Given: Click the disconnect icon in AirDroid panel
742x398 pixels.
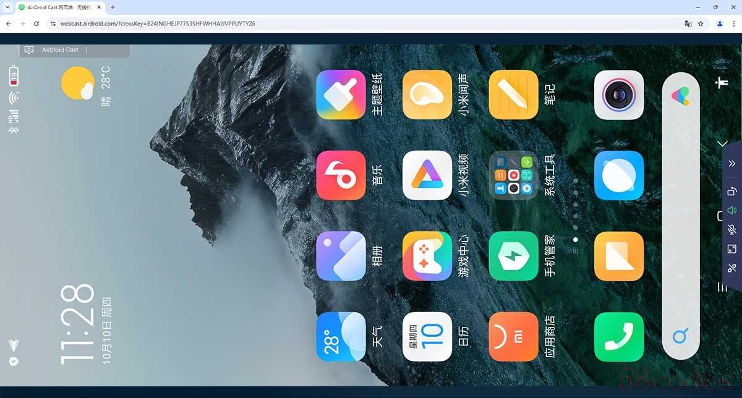Looking at the screenshot, I should 732,268.
